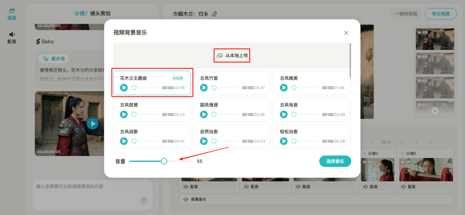Play the 古风唯美 track
This screenshot has width=465, height=215.
coord(284,88)
